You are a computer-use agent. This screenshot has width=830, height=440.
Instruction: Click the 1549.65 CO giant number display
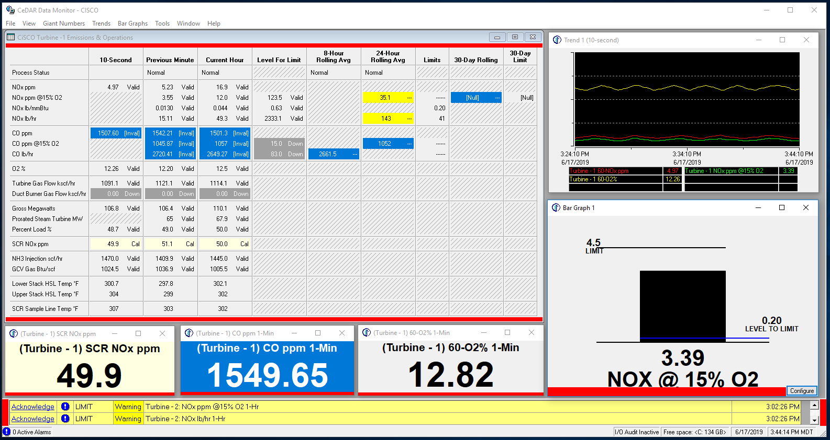pyautogui.click(x=268, y=375)
